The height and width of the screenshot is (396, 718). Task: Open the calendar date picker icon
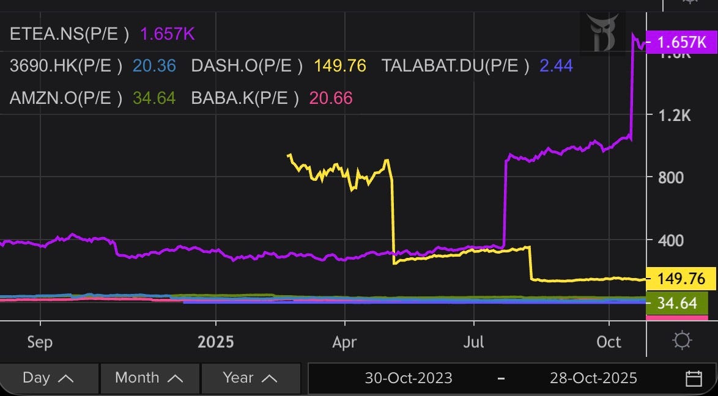coord(694,378)
